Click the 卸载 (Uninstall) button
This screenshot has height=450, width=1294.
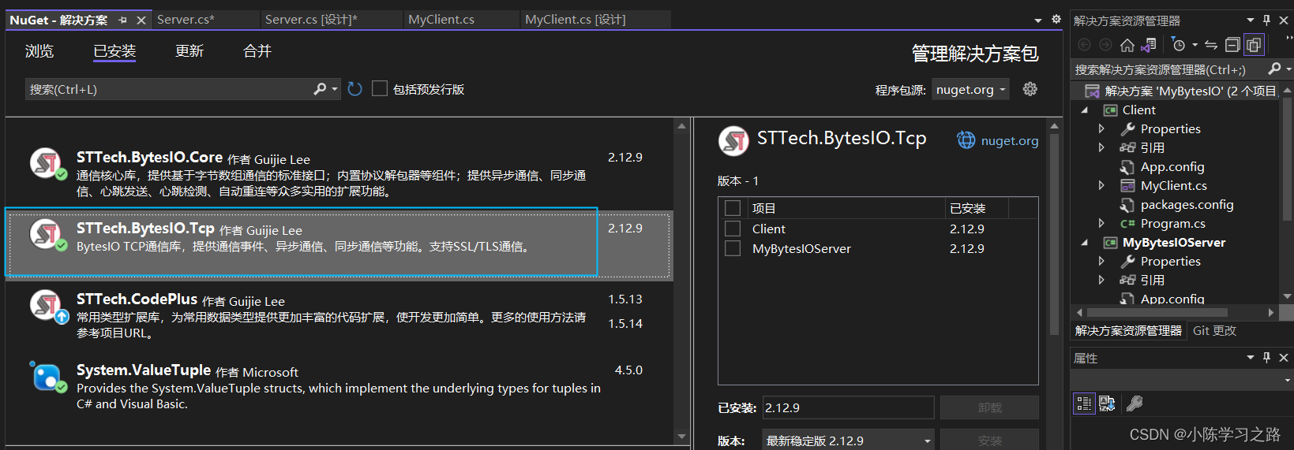coord(989,407)
